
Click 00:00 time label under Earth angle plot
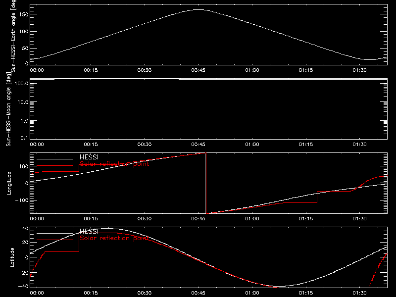[37, 70]
